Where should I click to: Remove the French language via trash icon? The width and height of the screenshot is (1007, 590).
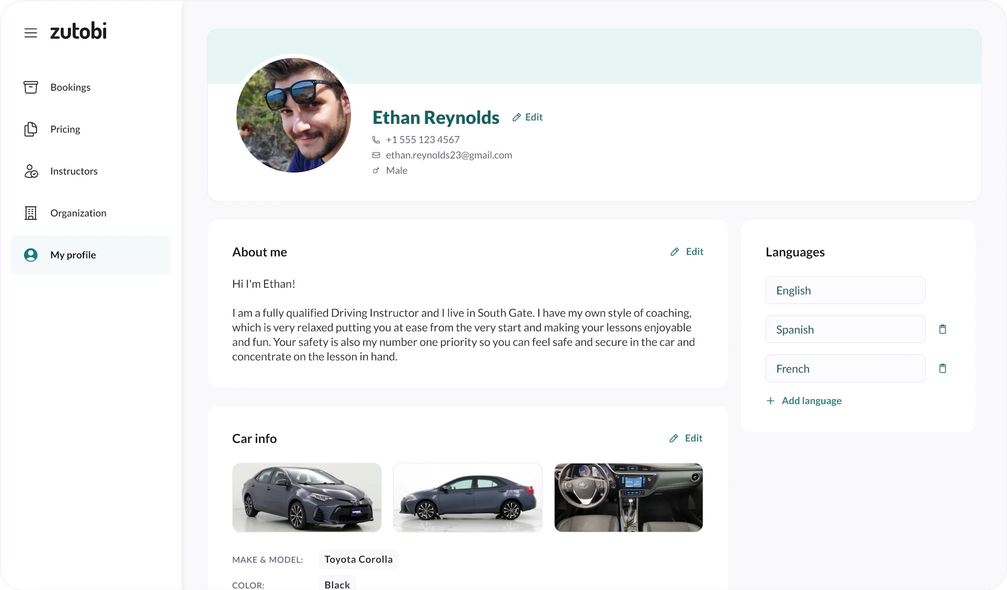coord(942,368)
